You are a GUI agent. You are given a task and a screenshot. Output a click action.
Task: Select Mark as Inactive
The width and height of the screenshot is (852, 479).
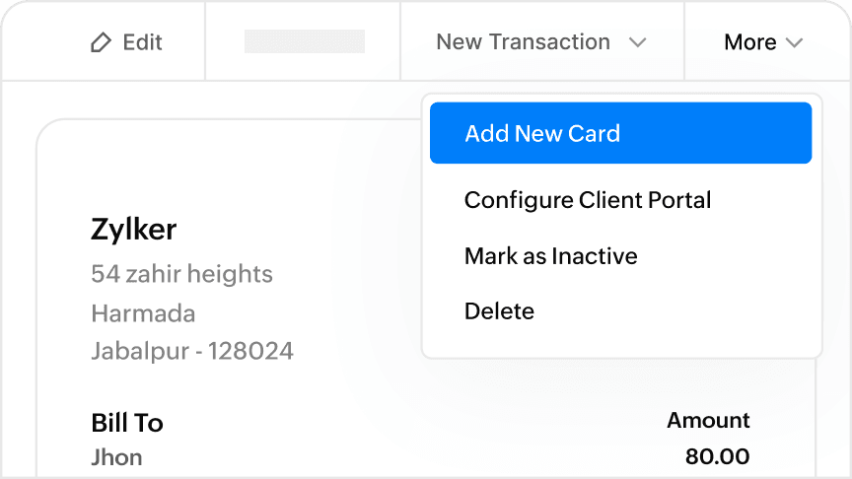point(550,256)
